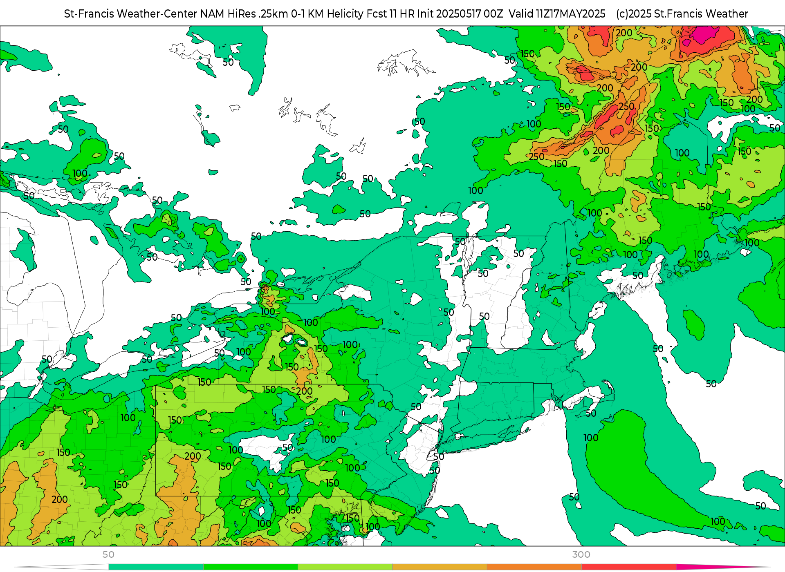785x572 pixels.
Task: Click 'St-Francis Weather-Center' in the title
Action: (x=131, y=14)
